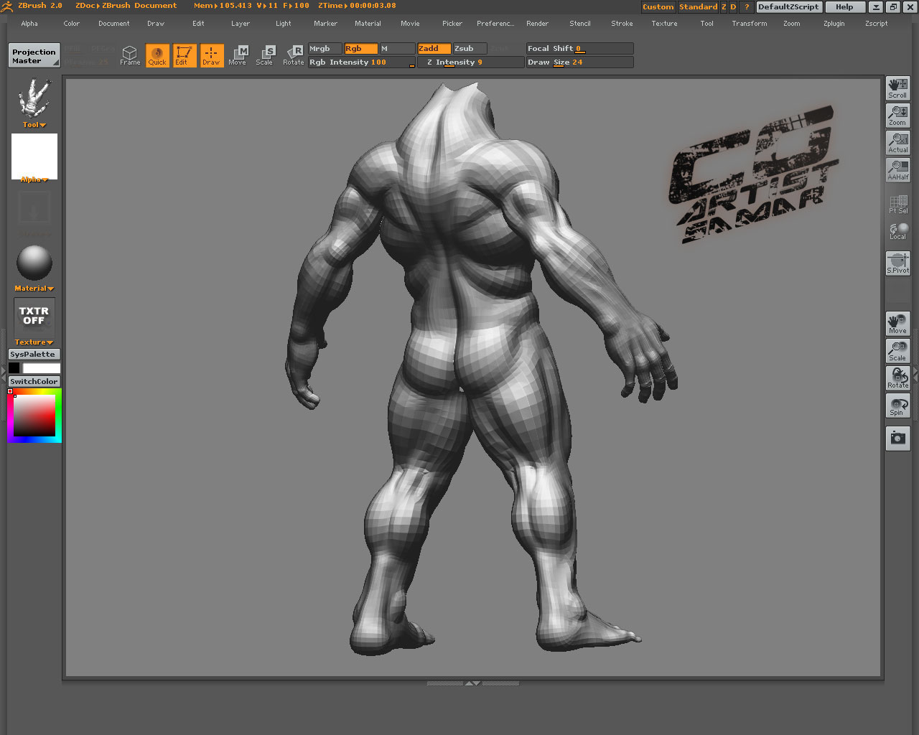This screenshot has width=919, height=735.
Task: Enable Local transformations icon
Action: 897,230
